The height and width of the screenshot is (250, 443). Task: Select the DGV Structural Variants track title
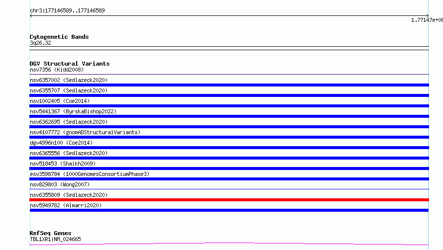pyautogui.click(x=70, y=64)
